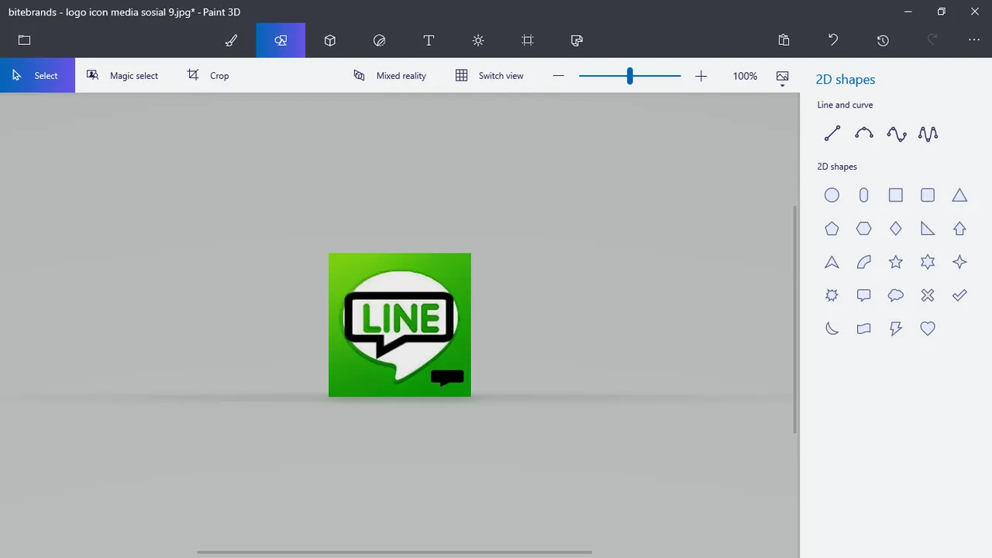Select the curved Leaf shape
Viewport: 992px width, 558px height.
click(x=864, y=262)
